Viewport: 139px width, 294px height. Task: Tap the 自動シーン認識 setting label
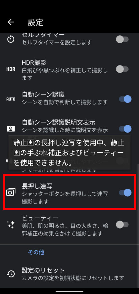(x=43, y=95)
